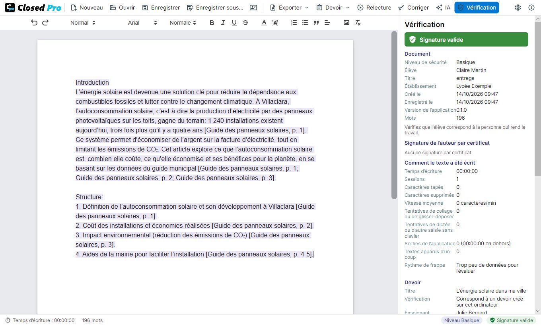Expand the Exporter dropdown
The width and height of the screenshot is (541, 326).
(289, 8)
